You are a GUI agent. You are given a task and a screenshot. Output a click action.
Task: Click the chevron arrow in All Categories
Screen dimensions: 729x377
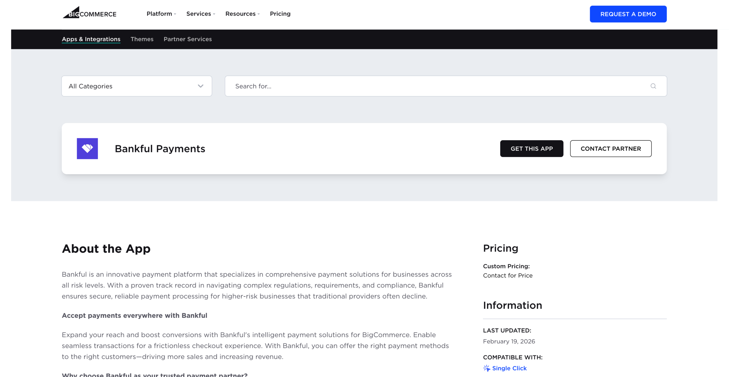(200, 86)
